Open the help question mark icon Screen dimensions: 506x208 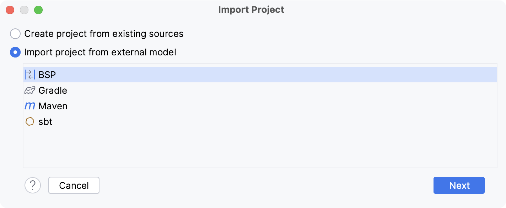point(33,185)
